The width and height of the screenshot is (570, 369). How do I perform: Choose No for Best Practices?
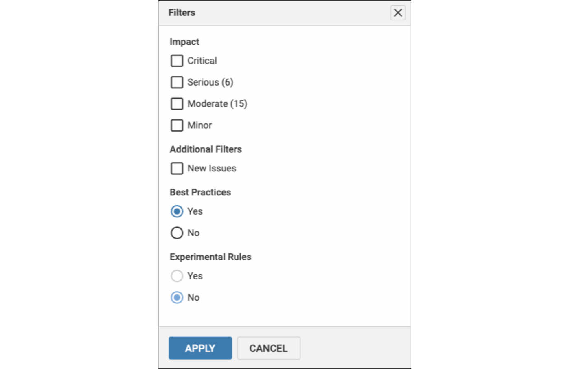click(177, 233)
